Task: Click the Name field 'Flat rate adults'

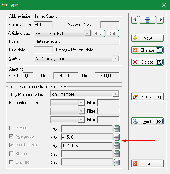Action: (x=76, y=41)
